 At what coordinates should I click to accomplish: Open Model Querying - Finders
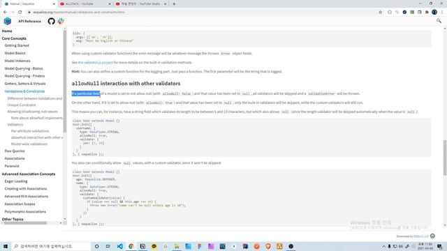click(24, 76)
